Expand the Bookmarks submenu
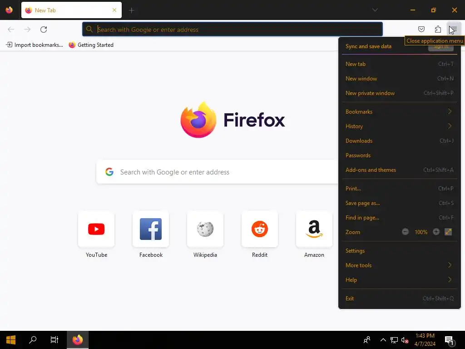The image size is (465, 349). click(400, 112)
